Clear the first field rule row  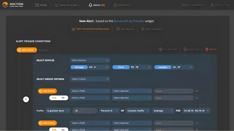click(x=197, y=91)
